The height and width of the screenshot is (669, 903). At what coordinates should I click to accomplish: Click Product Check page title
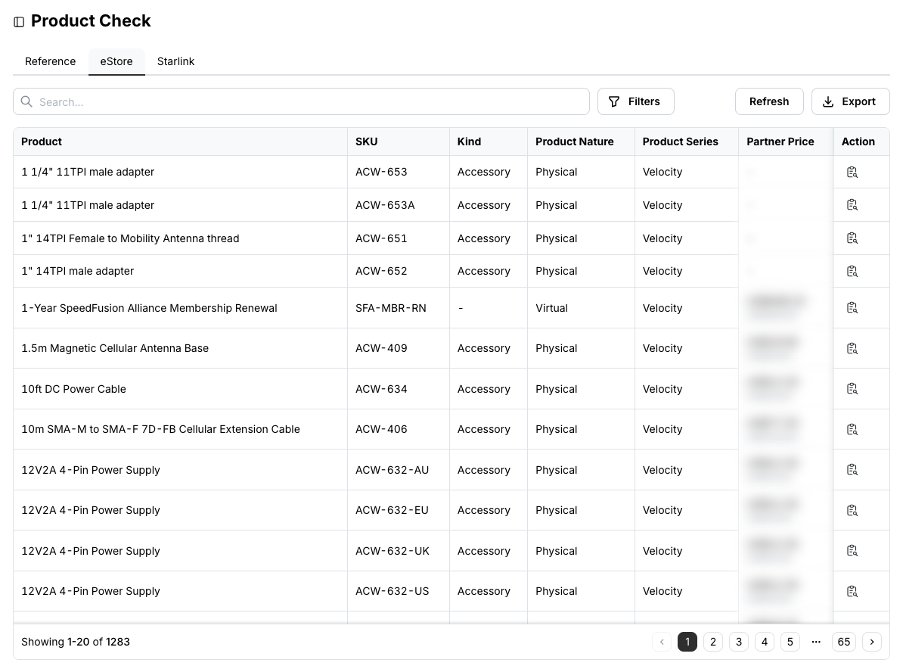coord(91,20)
